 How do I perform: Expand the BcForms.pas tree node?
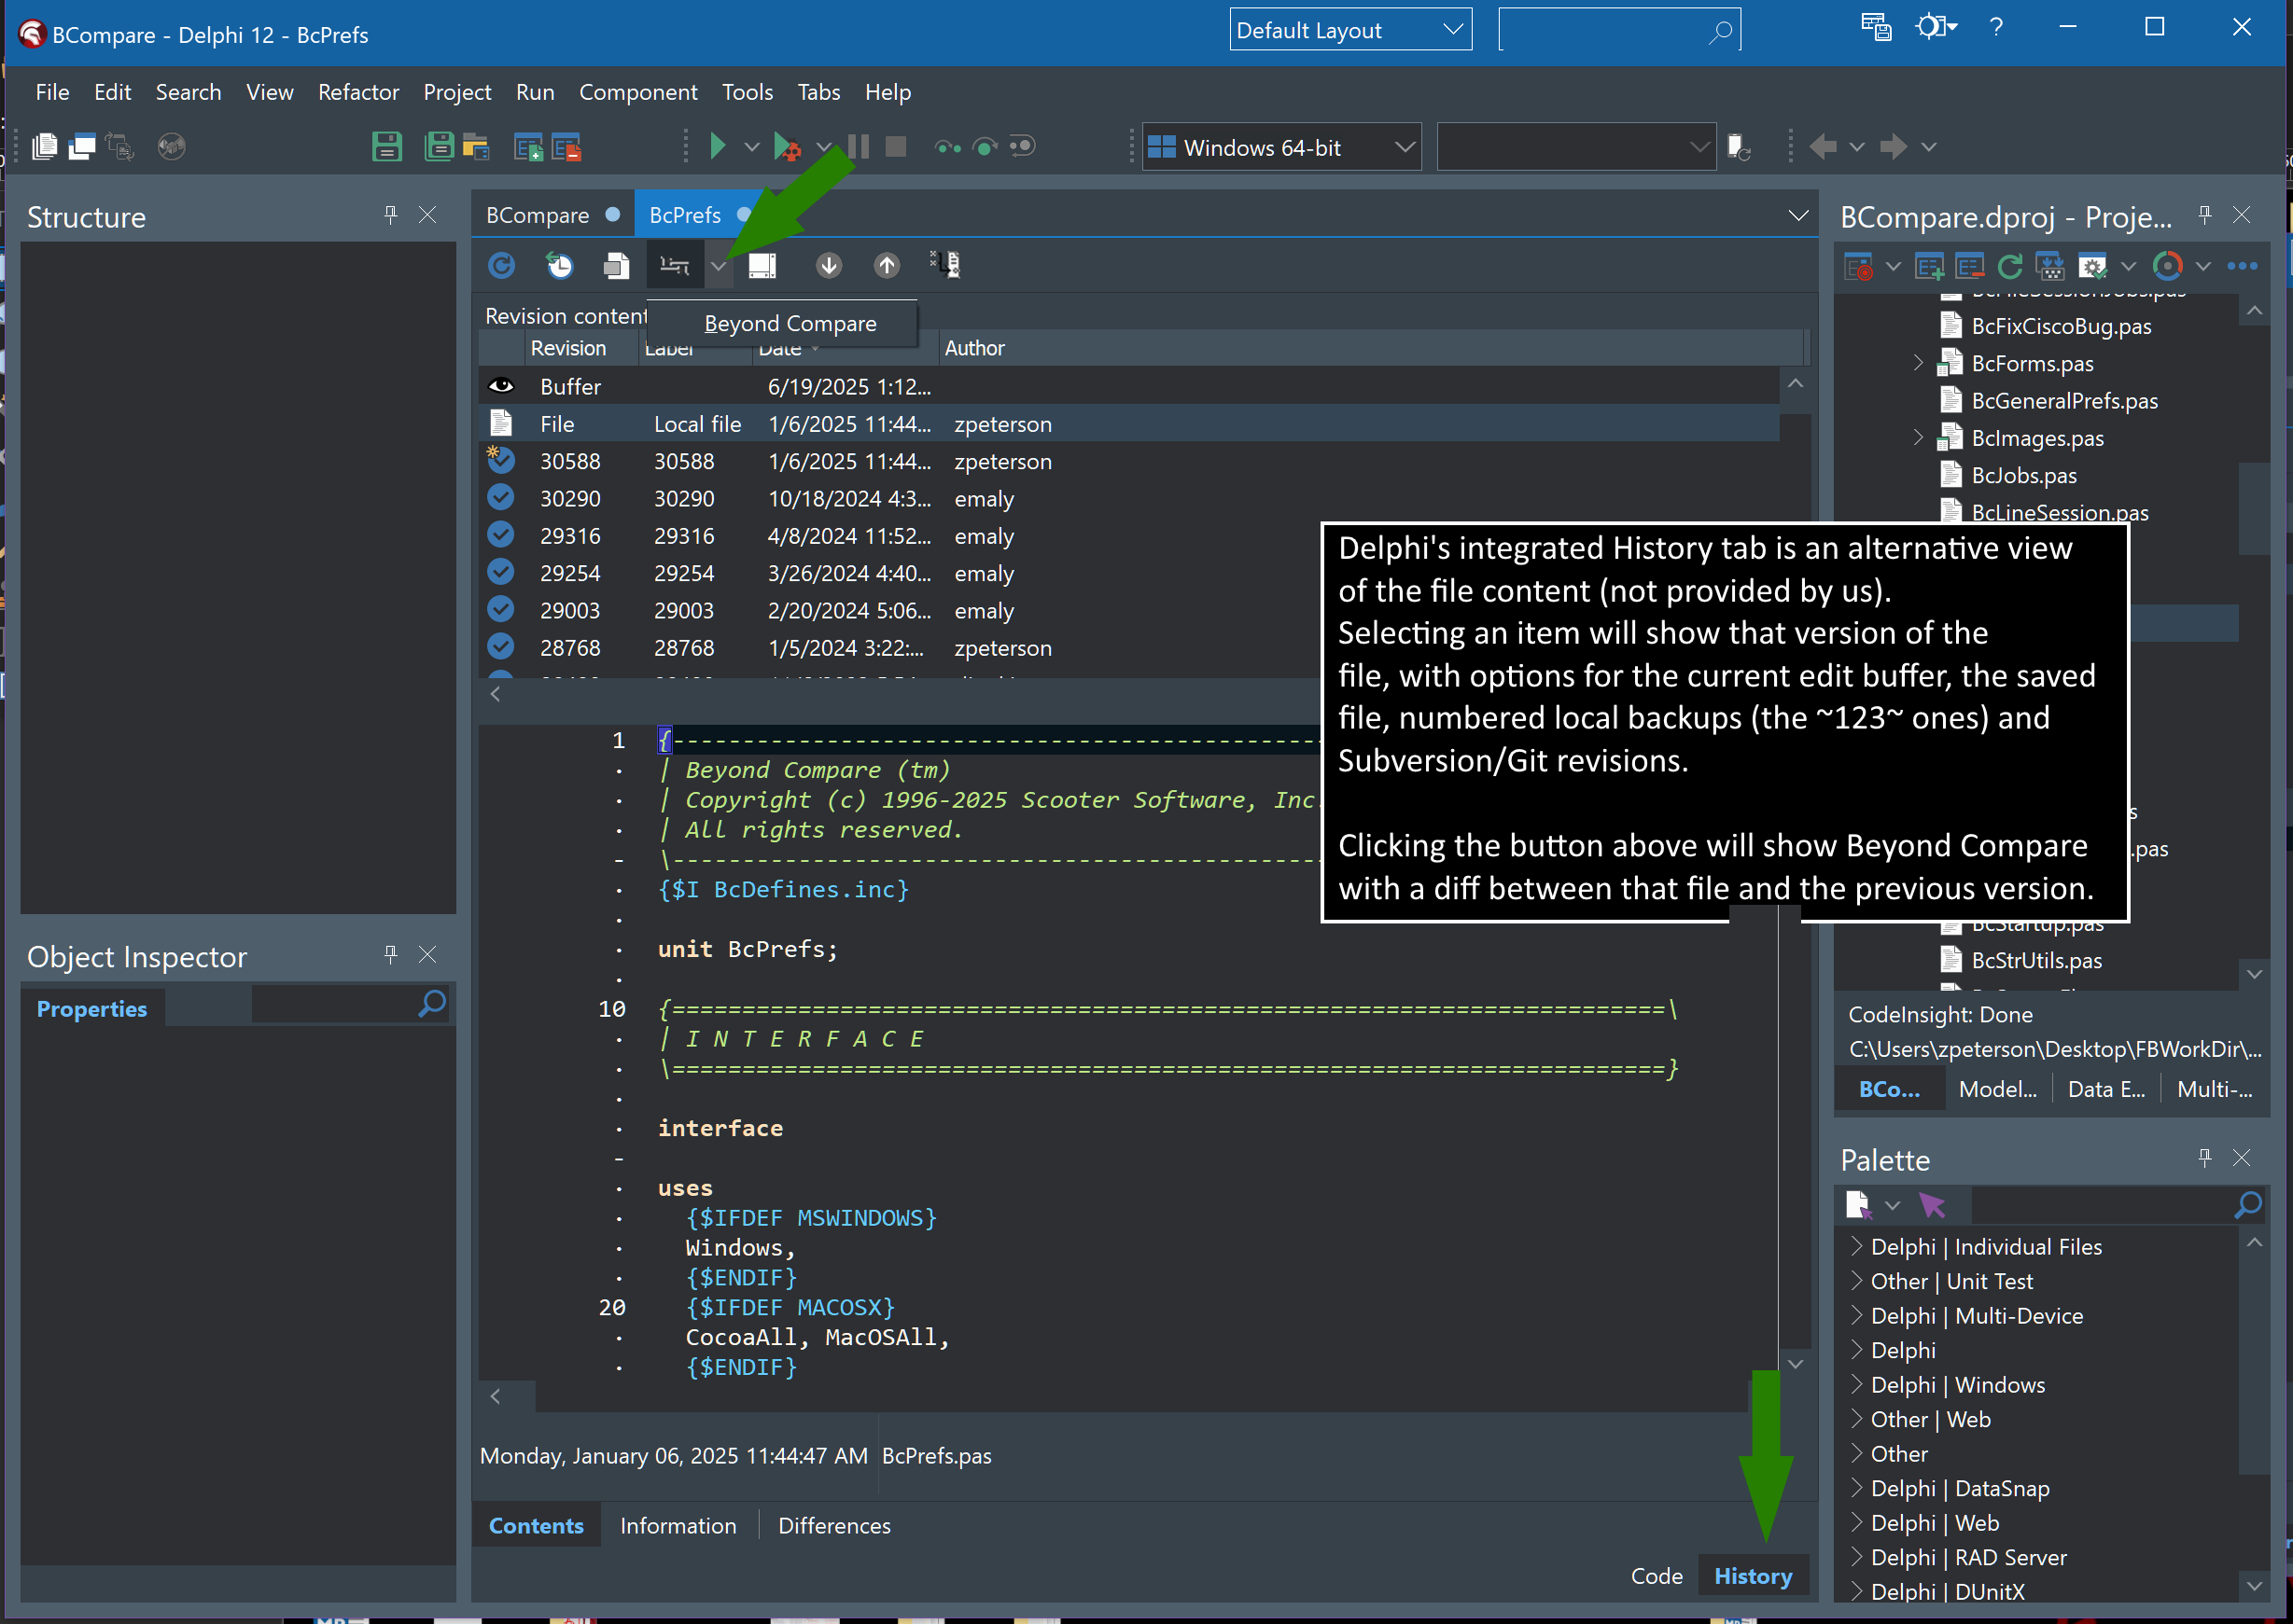[x=1917, y=363]
